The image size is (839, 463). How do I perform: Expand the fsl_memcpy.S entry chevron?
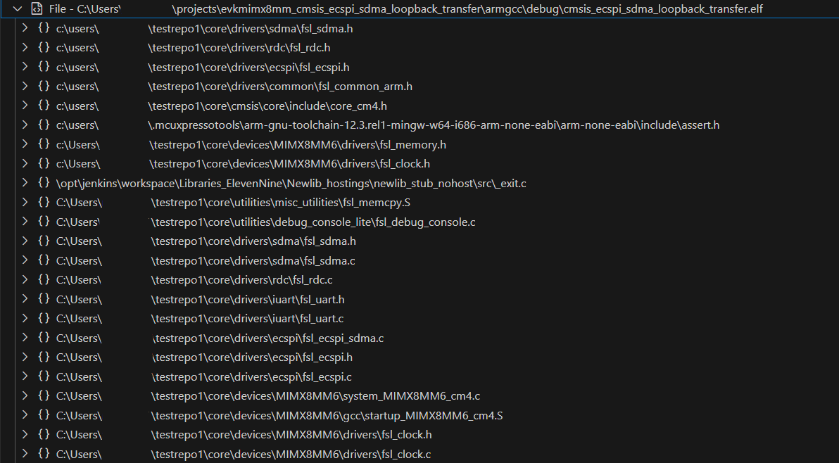[25, 203]
